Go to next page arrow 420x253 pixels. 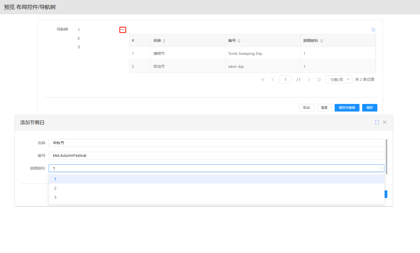click(309, 80)
